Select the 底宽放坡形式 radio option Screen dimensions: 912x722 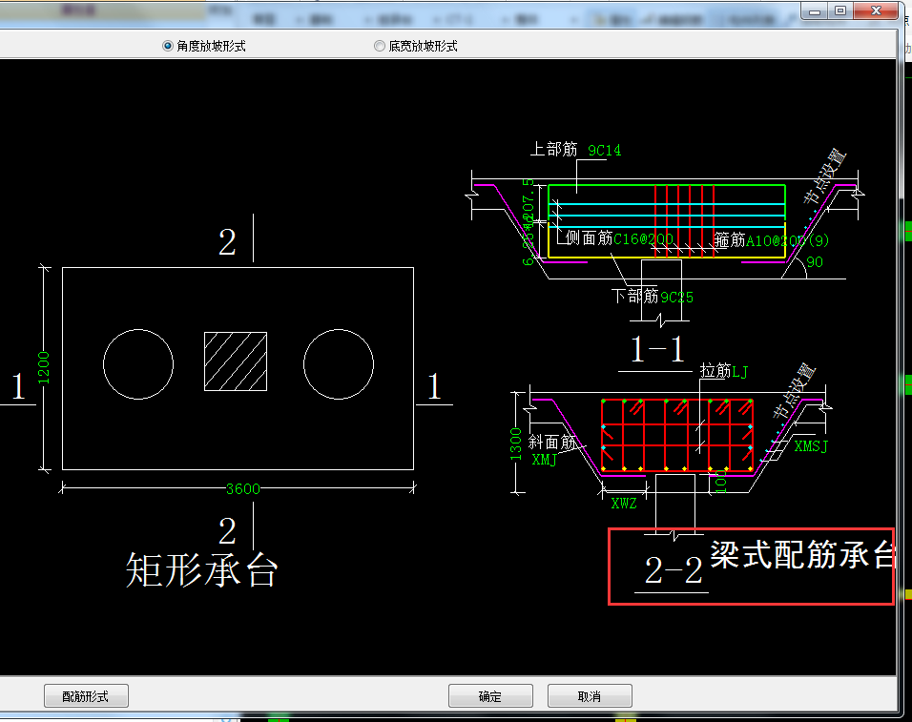[416, 46]
